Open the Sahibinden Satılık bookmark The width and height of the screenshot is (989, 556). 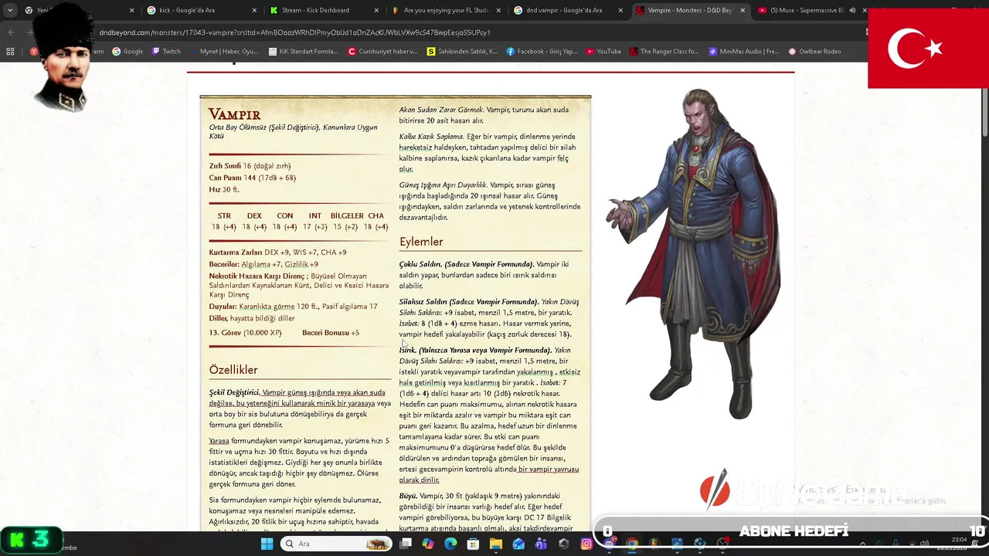(462, 52)
